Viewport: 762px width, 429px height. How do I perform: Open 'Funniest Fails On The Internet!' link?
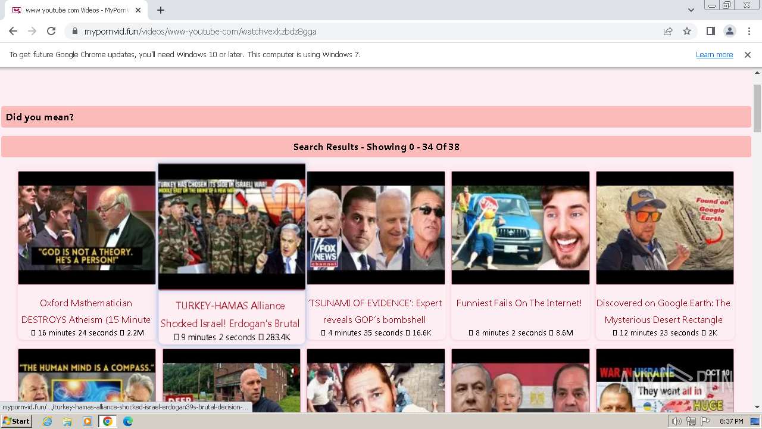pos(519,303)
